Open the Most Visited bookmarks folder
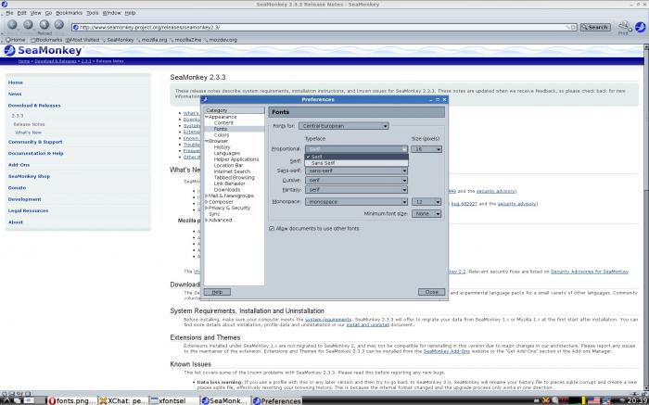649x405 pixels. [x=83, y=40]
